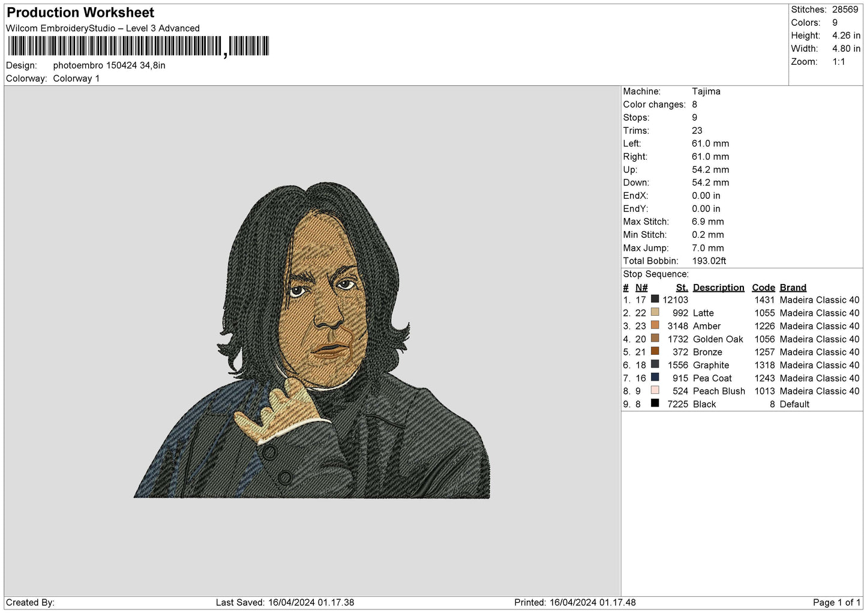Click the Latte color swatch
The height and width of the screenshot is (613, 867).
655,312
